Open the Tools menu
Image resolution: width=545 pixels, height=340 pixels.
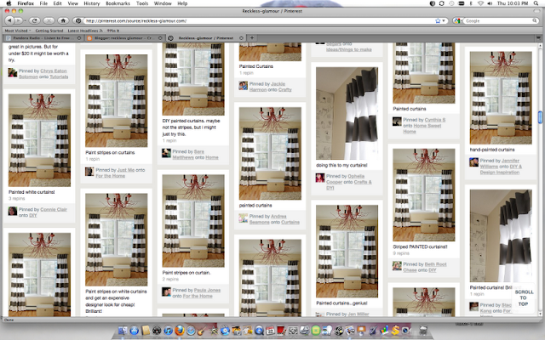tap(142, 3)
